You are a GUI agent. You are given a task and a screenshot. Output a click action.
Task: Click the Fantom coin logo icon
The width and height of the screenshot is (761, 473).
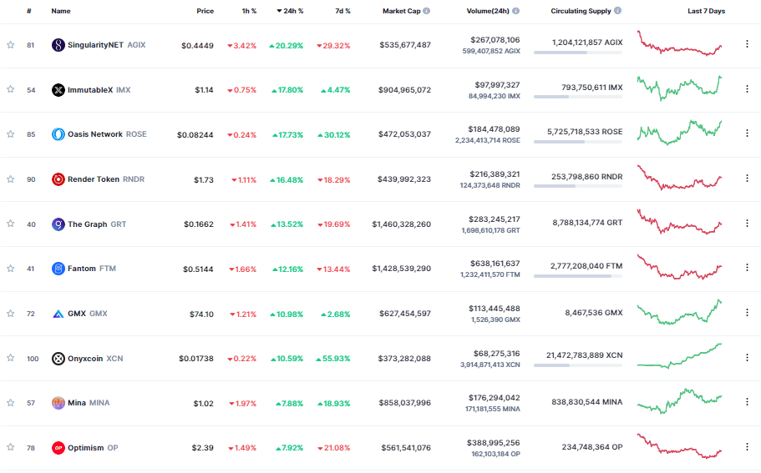[58, 269]
